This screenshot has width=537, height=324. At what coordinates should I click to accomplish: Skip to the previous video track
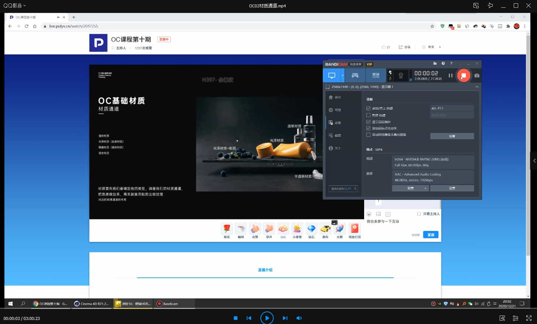pyautogui.click(x=249, y=318)
